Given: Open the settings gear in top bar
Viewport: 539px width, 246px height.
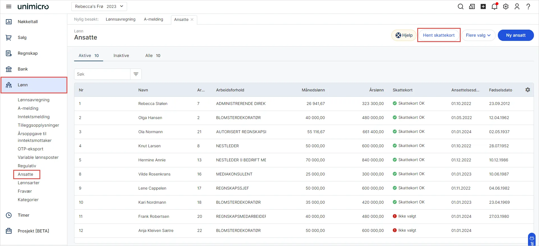Looking at the screenshot, I should (x=506, y=6).
